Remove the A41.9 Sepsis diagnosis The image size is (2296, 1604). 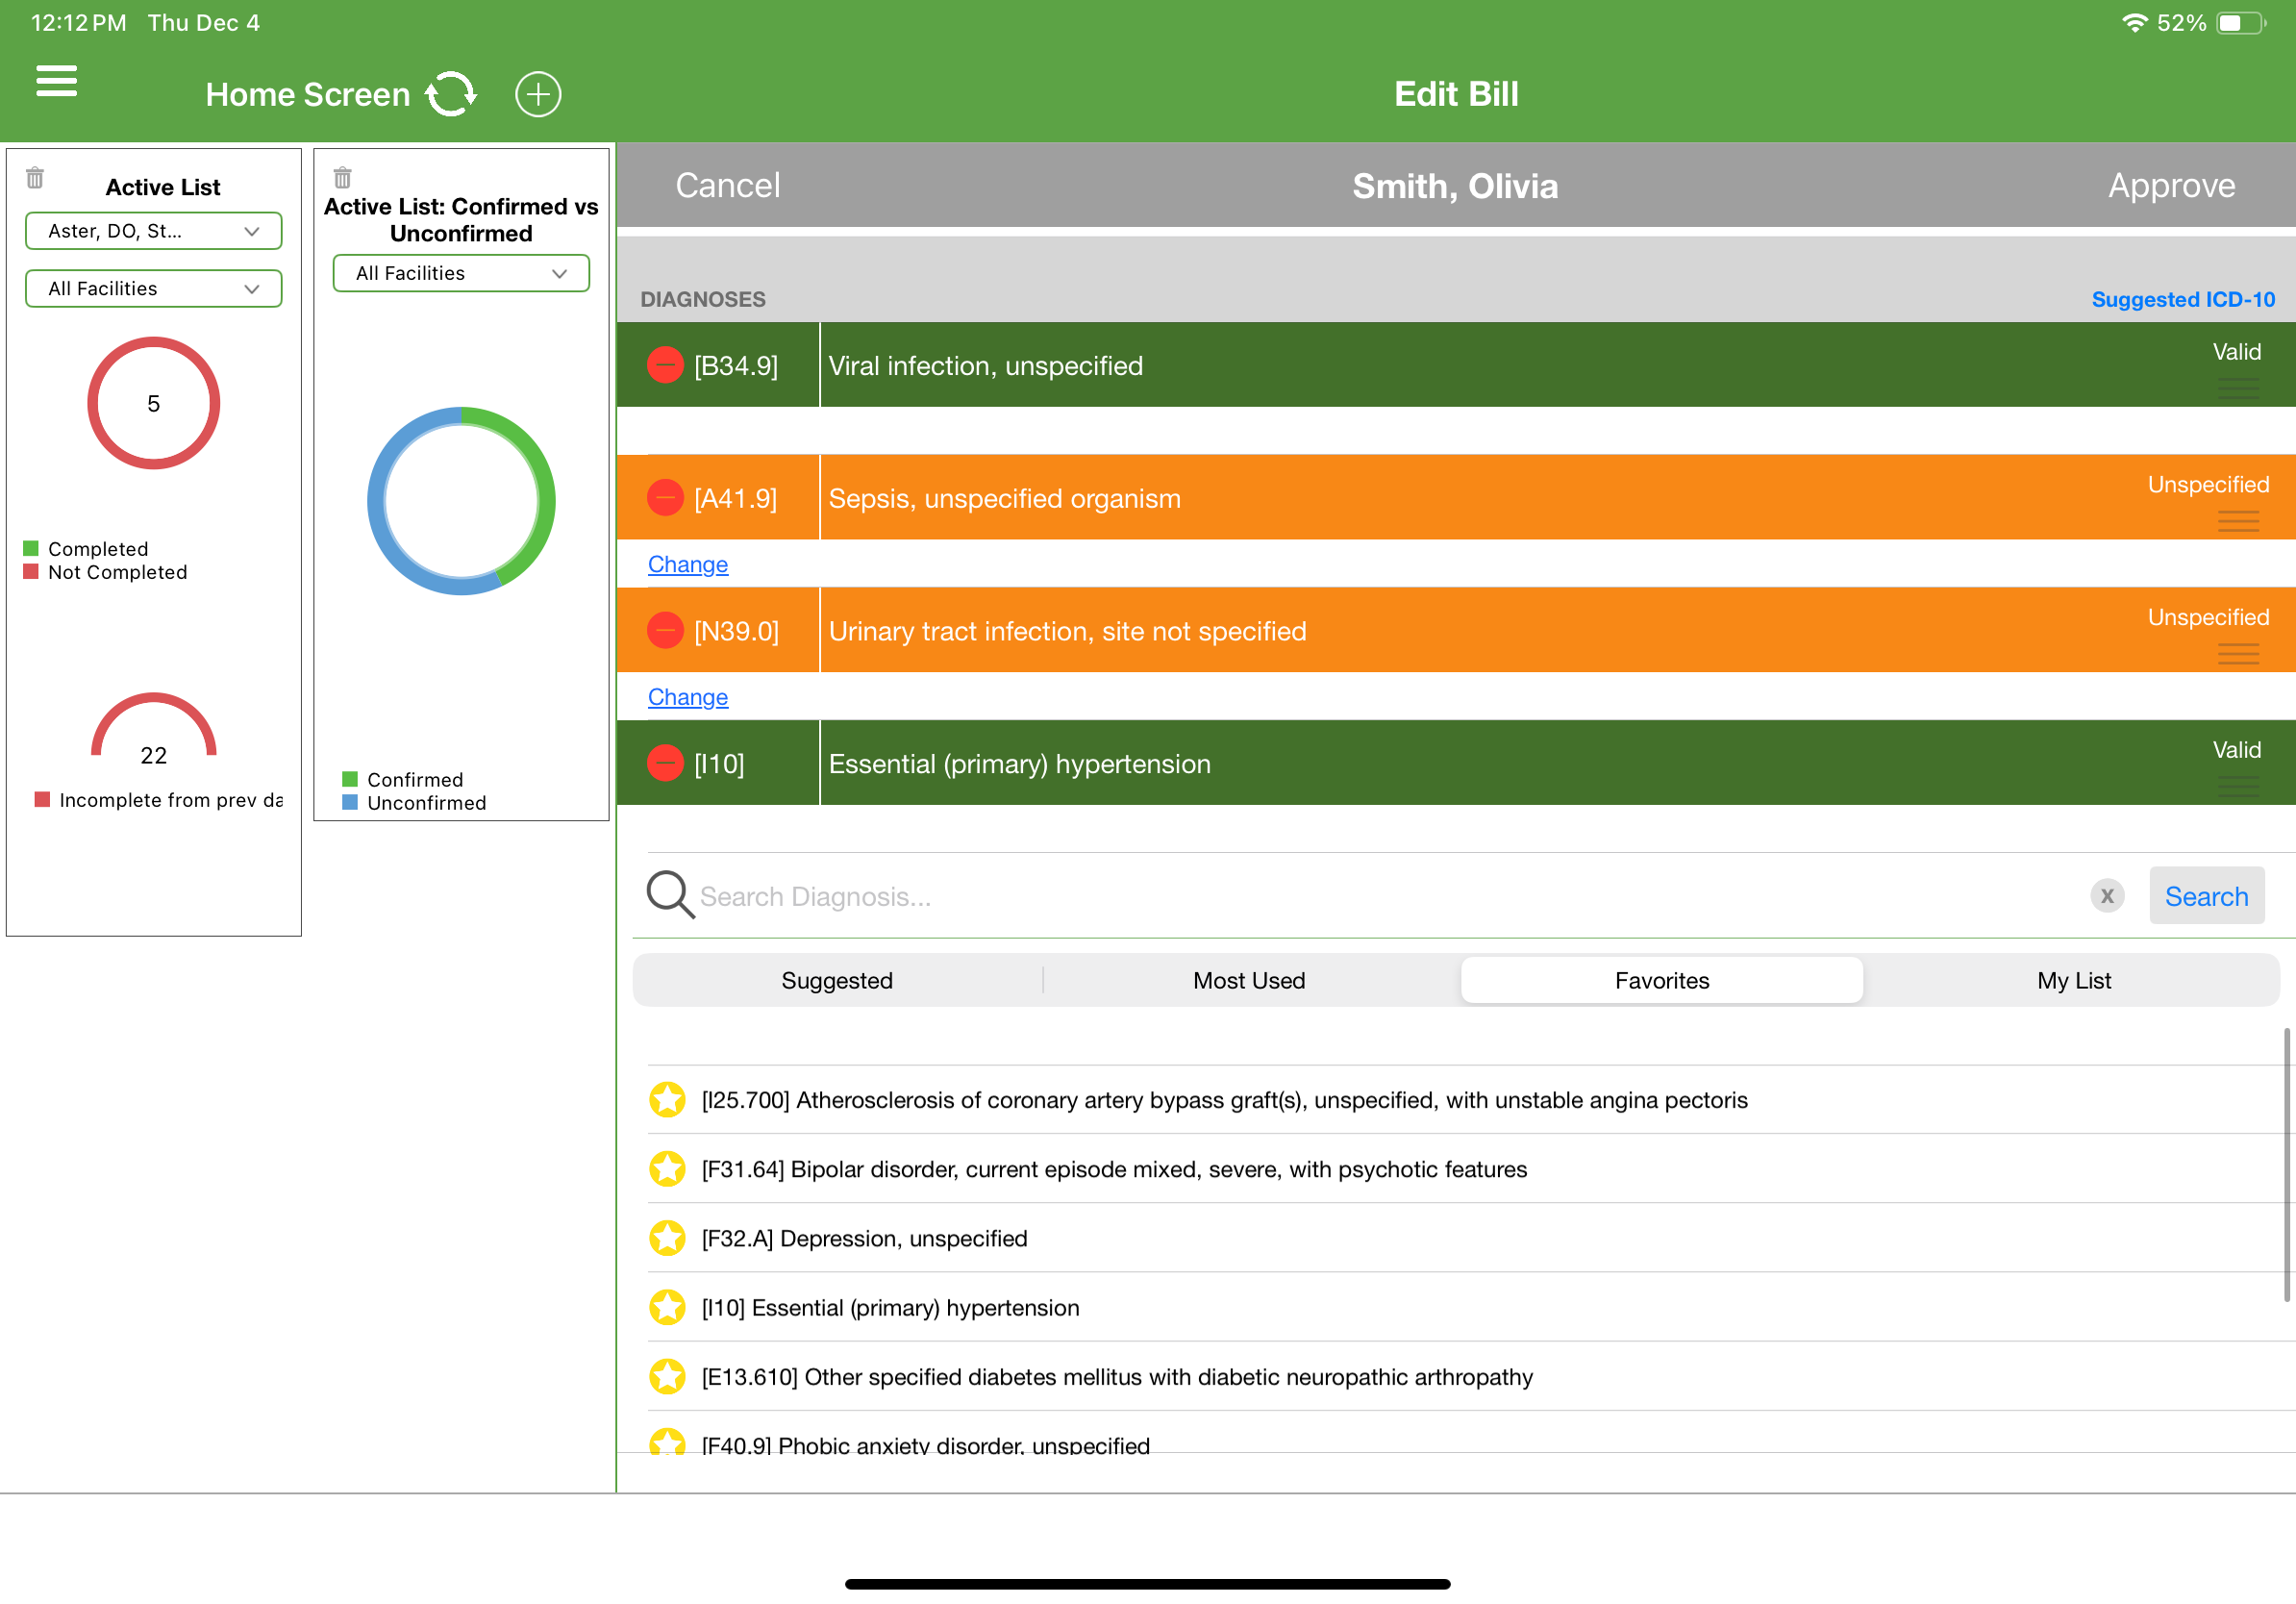pyautogui.click(x=665, y=498)
